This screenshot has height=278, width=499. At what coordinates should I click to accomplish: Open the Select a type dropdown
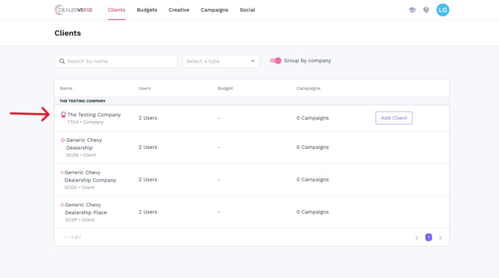tap(221, 61)
